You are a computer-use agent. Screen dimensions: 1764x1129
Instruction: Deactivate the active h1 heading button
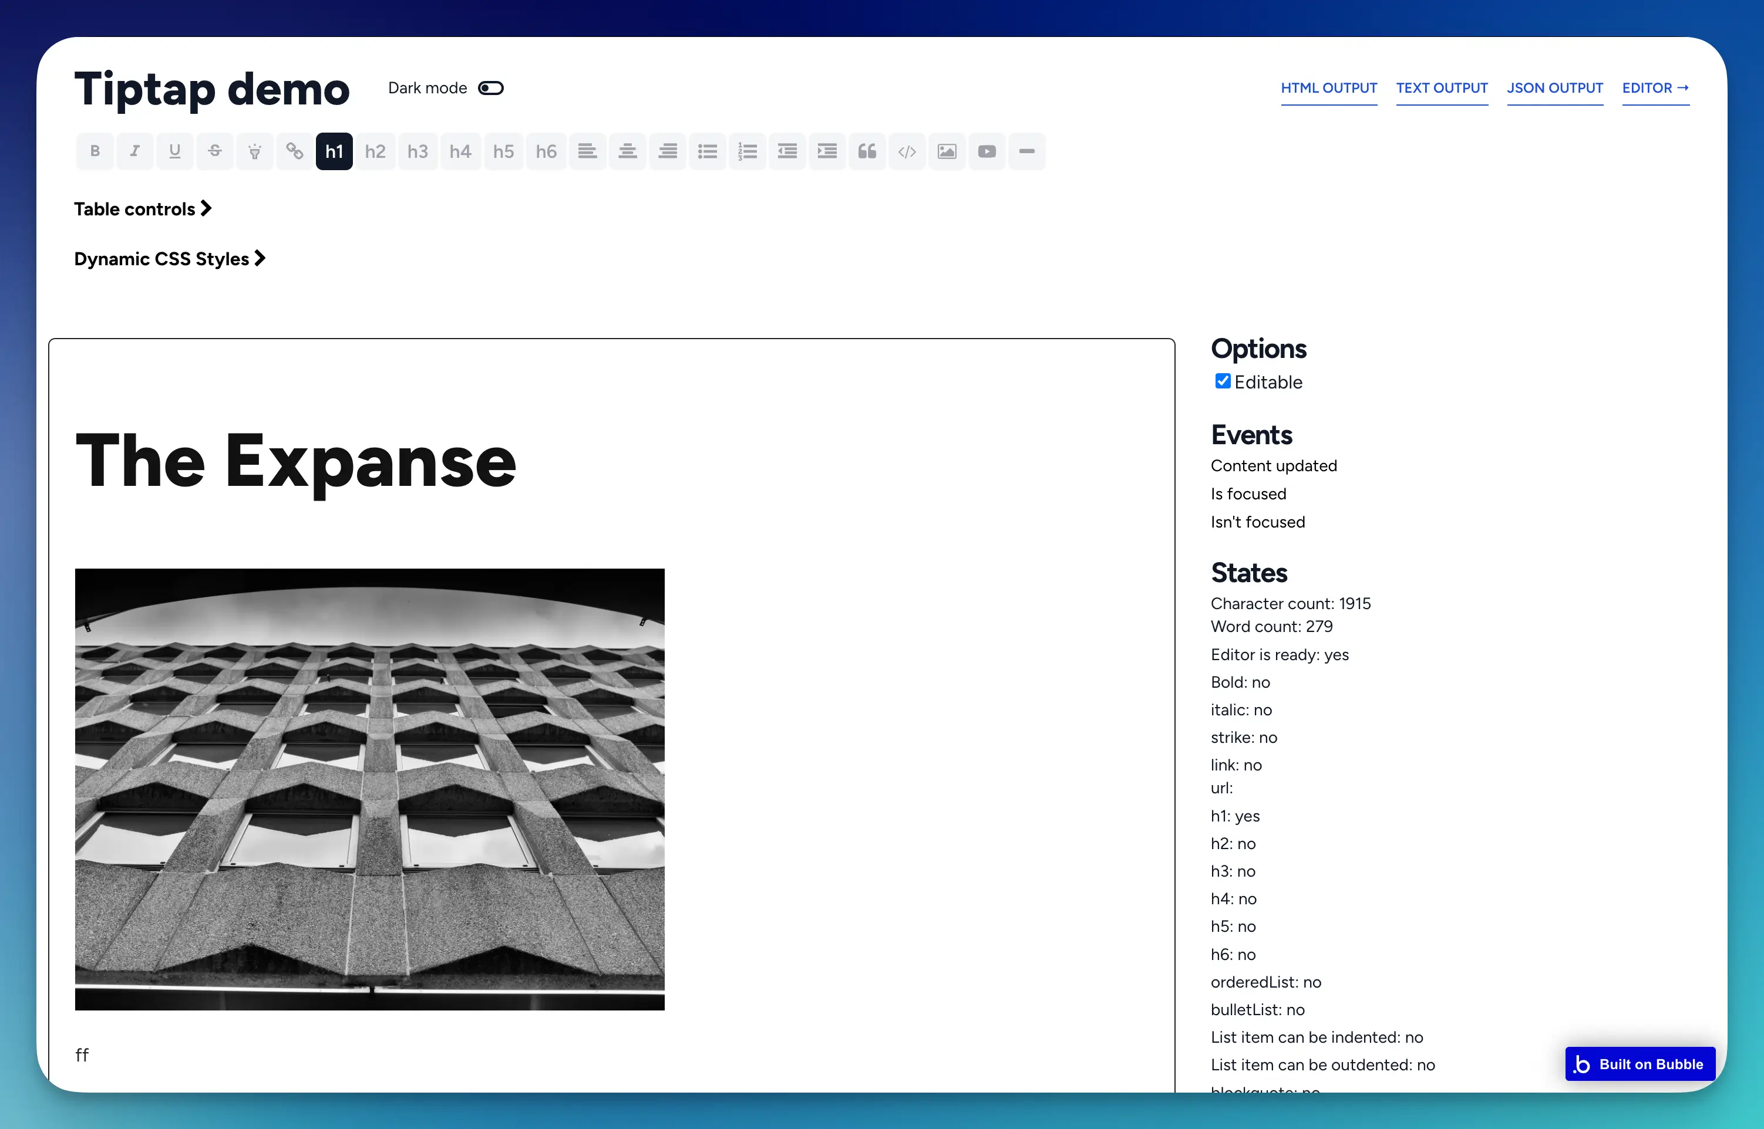[x=335, y=151]
